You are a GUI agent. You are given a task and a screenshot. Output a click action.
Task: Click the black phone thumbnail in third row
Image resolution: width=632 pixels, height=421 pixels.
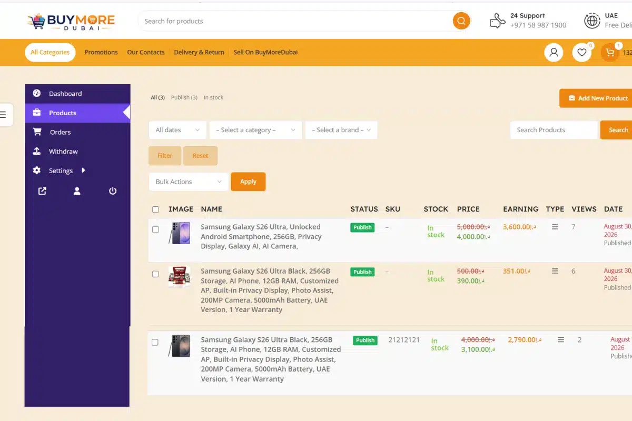pyautogui.click(x=180, y=346)
